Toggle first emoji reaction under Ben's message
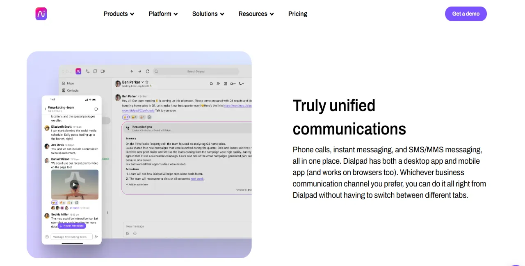 [126, 117]
